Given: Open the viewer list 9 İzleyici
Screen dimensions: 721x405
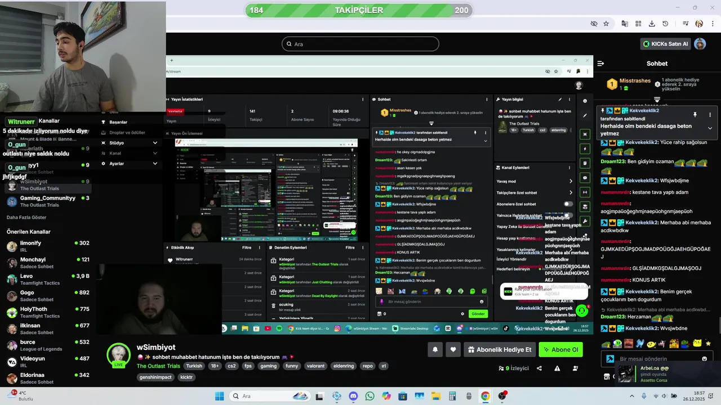Looking at the screenshot, I should point(514,368).
